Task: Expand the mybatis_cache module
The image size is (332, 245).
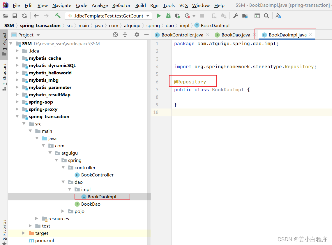Action: (x=17, y=58)
